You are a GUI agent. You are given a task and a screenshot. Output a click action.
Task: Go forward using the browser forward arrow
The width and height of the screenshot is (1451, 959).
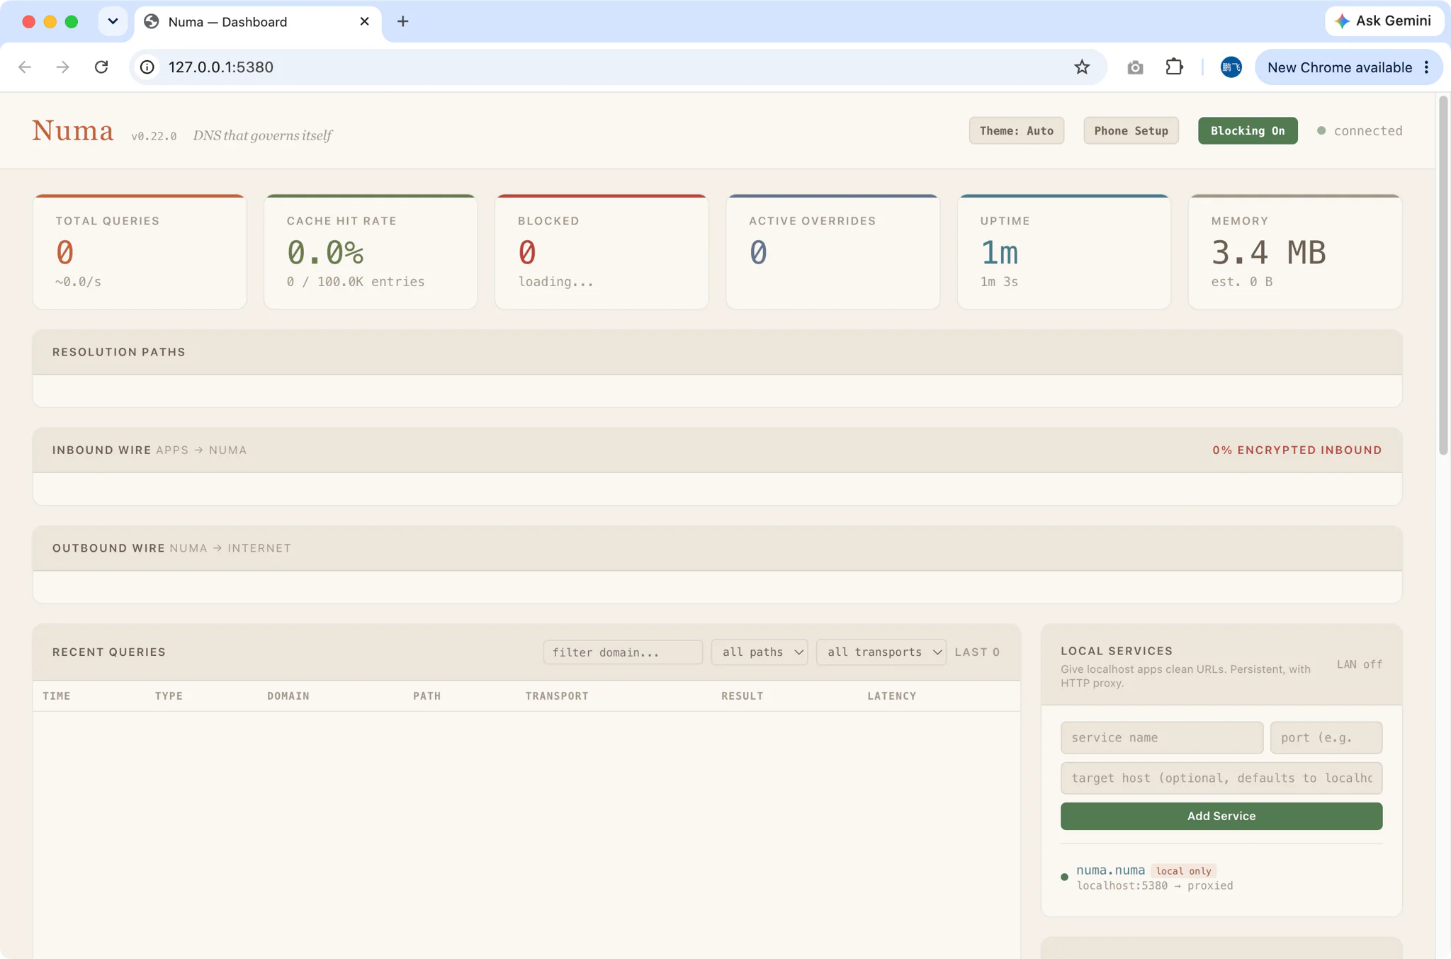click(x=63, y=67)
